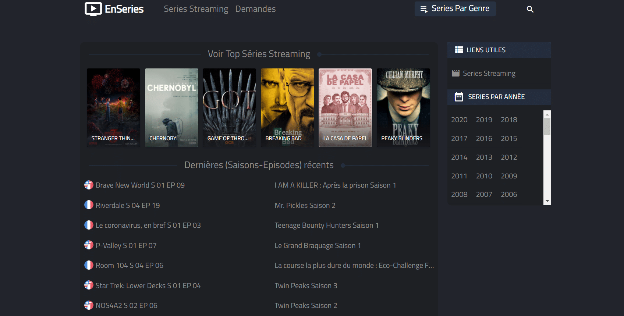Image resolution: width=624 pixels, height=316 pixels.
Task: Choose year 2012
Action: click(509, 157)
